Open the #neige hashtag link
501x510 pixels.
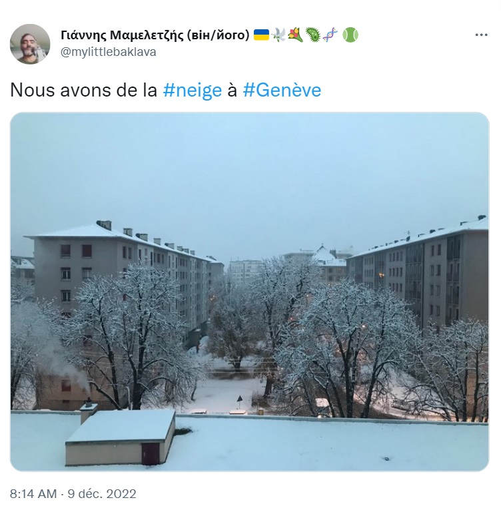pyautogui.click(x=193, y=90)
